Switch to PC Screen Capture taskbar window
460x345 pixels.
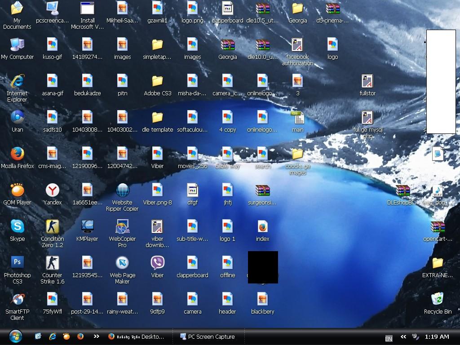point(207,336)
